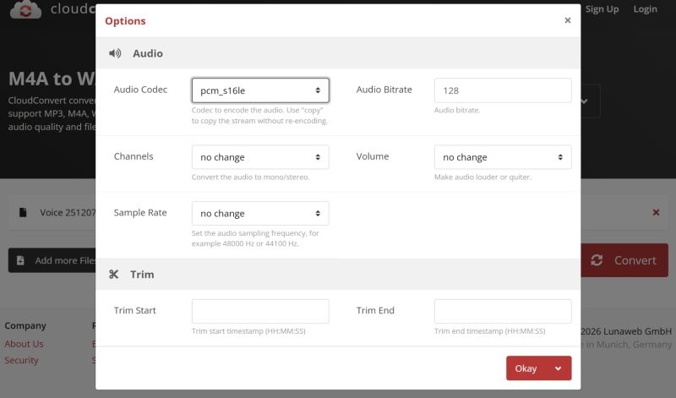Screen dimensions: 676x398
Task: Click the Sample Rate label
Action: coord(140,213)
